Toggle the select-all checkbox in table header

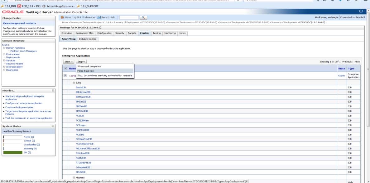point(65,68)
